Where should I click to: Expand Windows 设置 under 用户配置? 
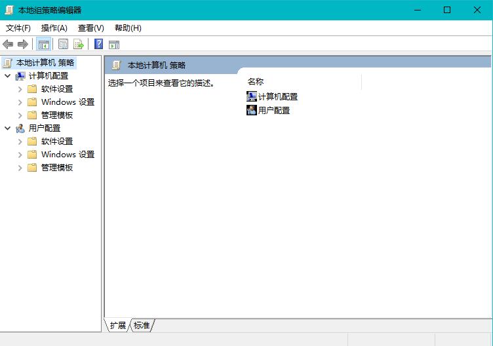coord(20,155)
